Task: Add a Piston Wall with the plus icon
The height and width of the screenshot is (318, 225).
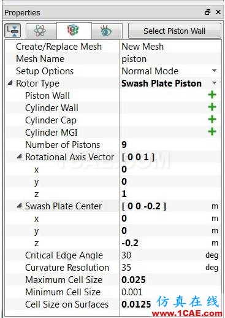Action: (x=212, y=95)
